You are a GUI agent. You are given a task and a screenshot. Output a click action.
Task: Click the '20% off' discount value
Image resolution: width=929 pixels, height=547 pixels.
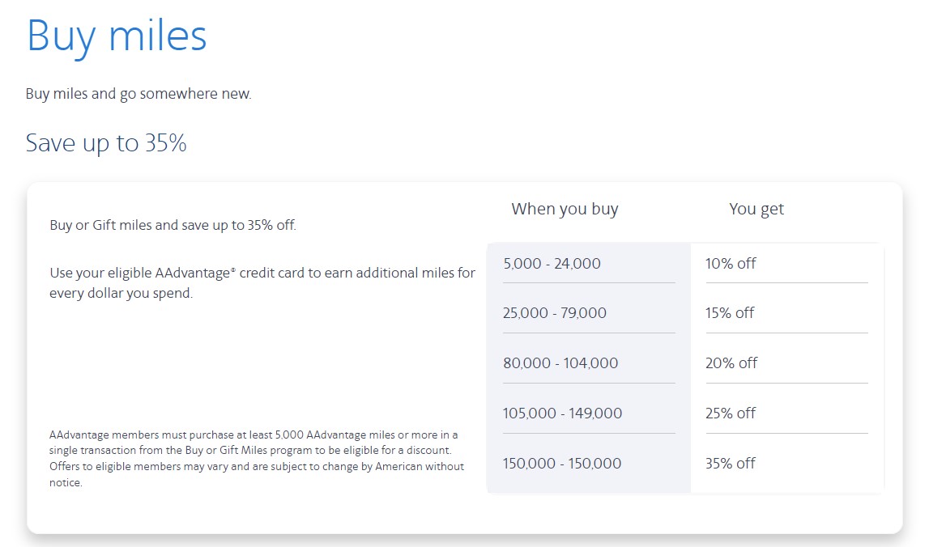[731, 363]
